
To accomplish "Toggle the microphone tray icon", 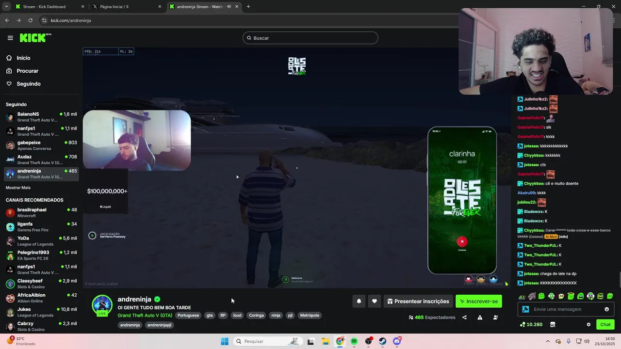I will pos(569,341).
